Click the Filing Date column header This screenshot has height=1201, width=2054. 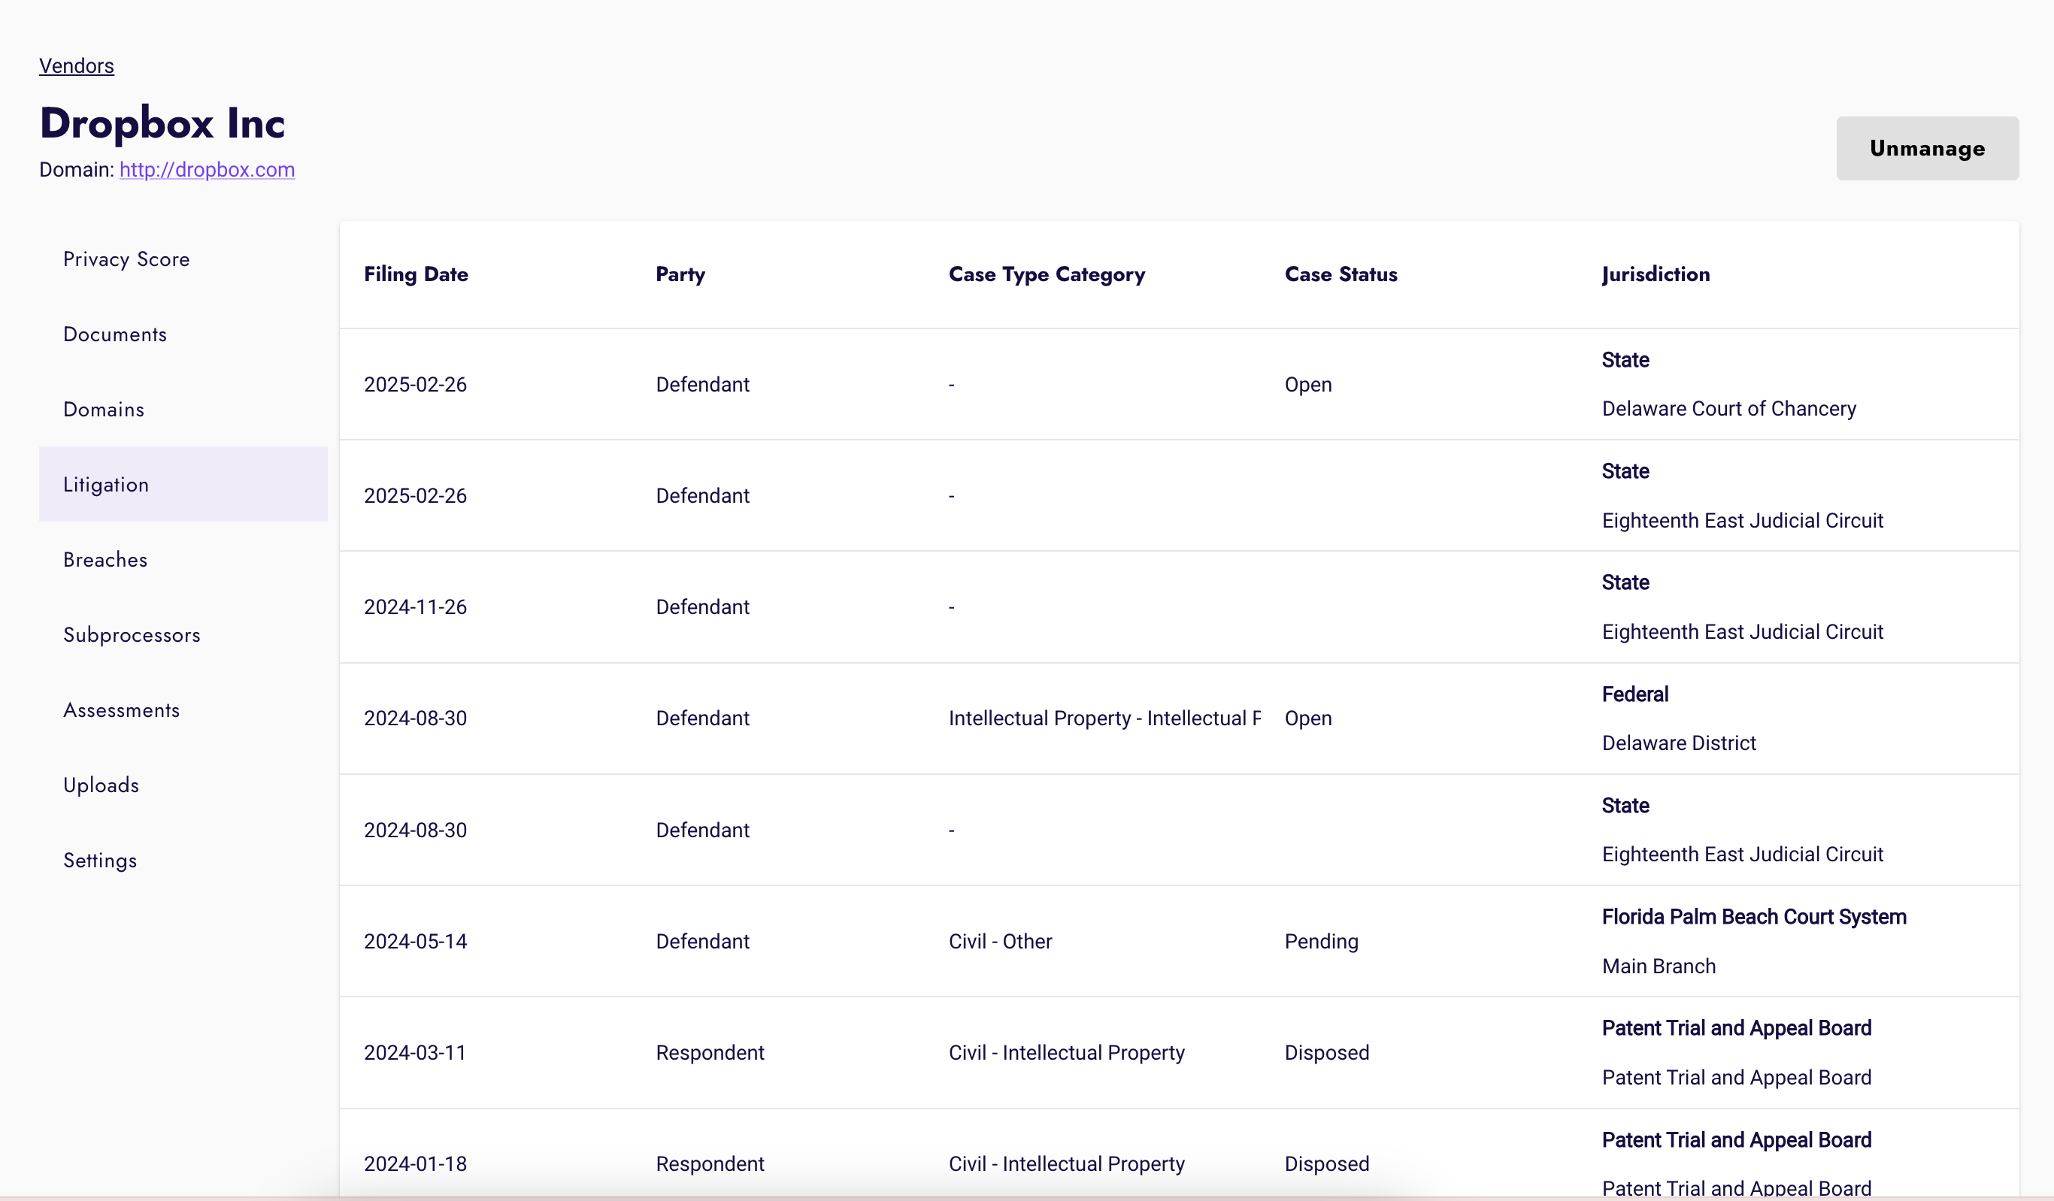click(416, 274)
